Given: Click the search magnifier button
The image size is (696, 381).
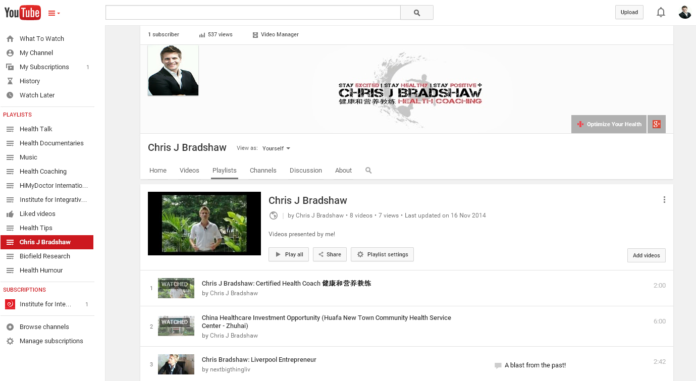Looking at the screenshot, I should click(417, 13).
